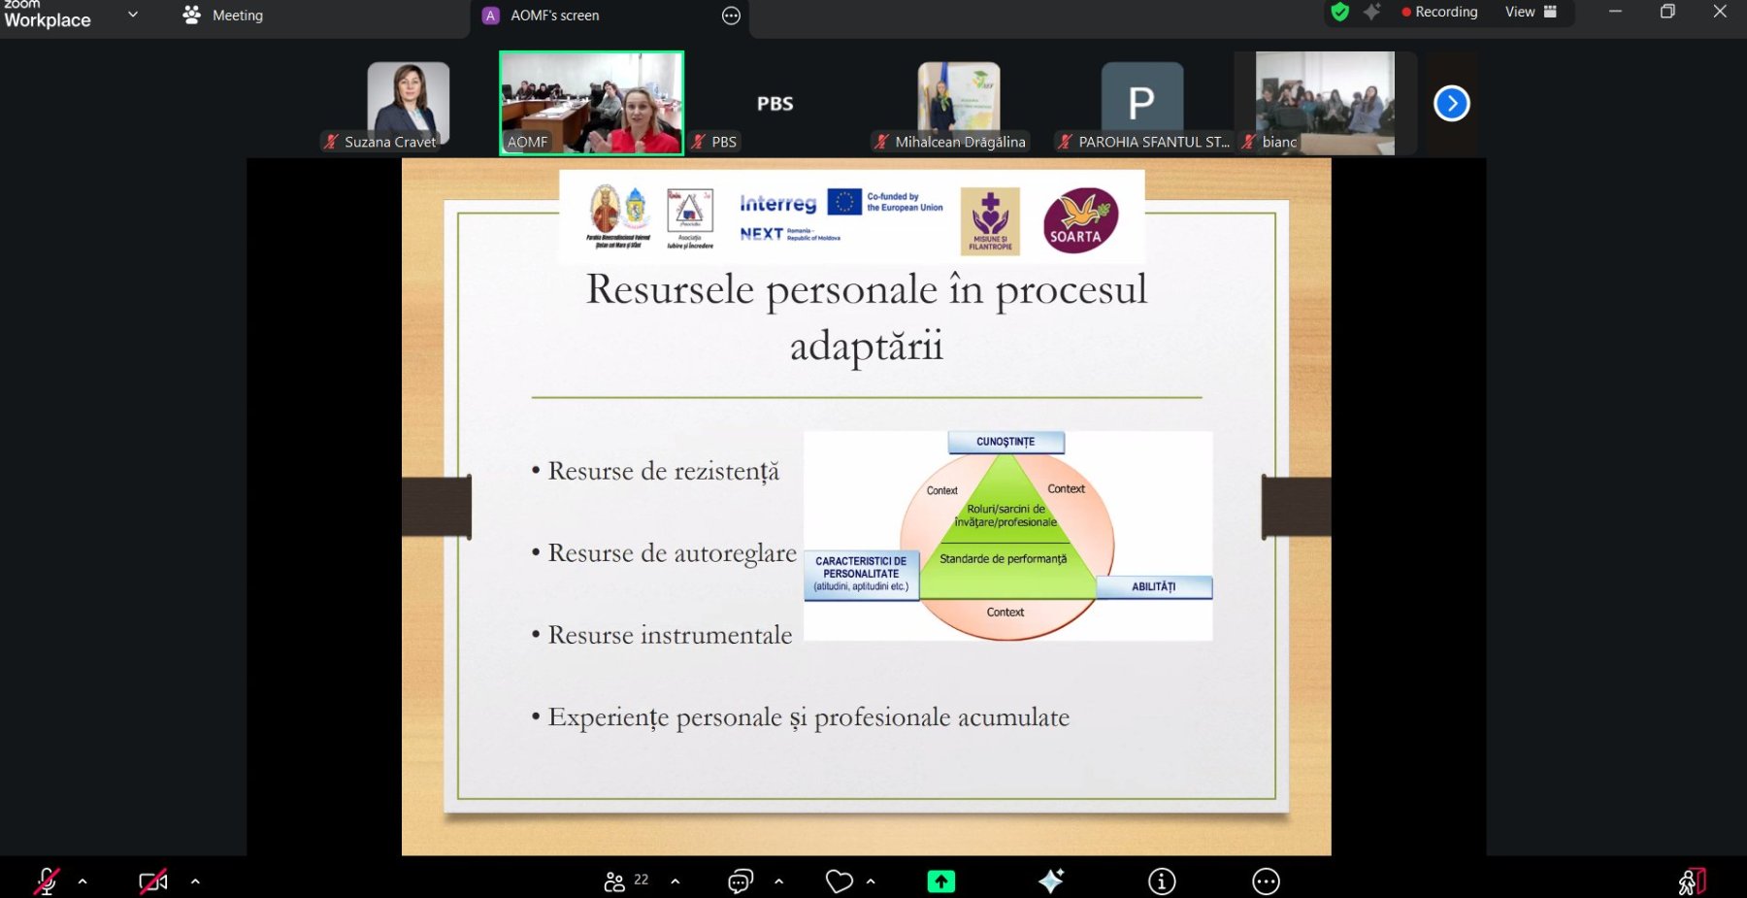
Task: Open the View layout menu
Action: pos(1531,13)
